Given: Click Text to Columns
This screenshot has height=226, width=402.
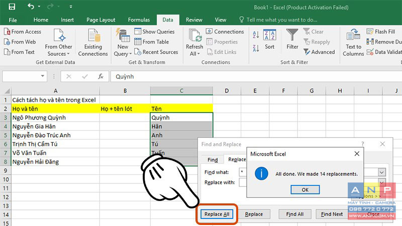Looking at the screenshot, I should click(x=353, y=43).
